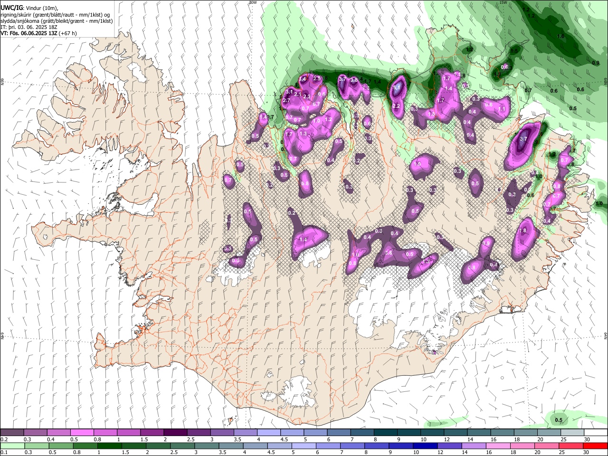Click the '2.7' snowfall value on the map
This screenshot has width=608, height=456.
tap(286, 101)
